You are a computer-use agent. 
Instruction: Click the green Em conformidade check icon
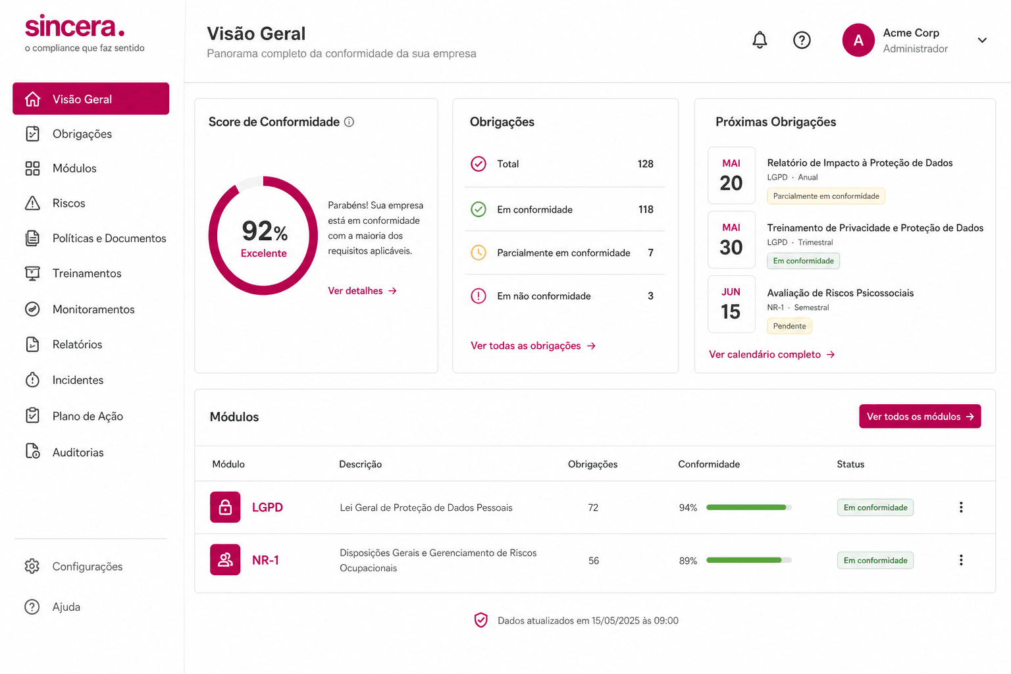[479, 209]
